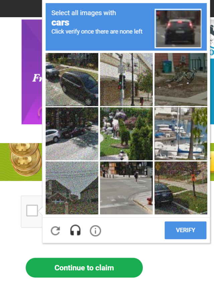The width and height of the screenshot is (214, 284).
Task: Select the tile showing house rooftops and wires
Action: pos(72,188)
